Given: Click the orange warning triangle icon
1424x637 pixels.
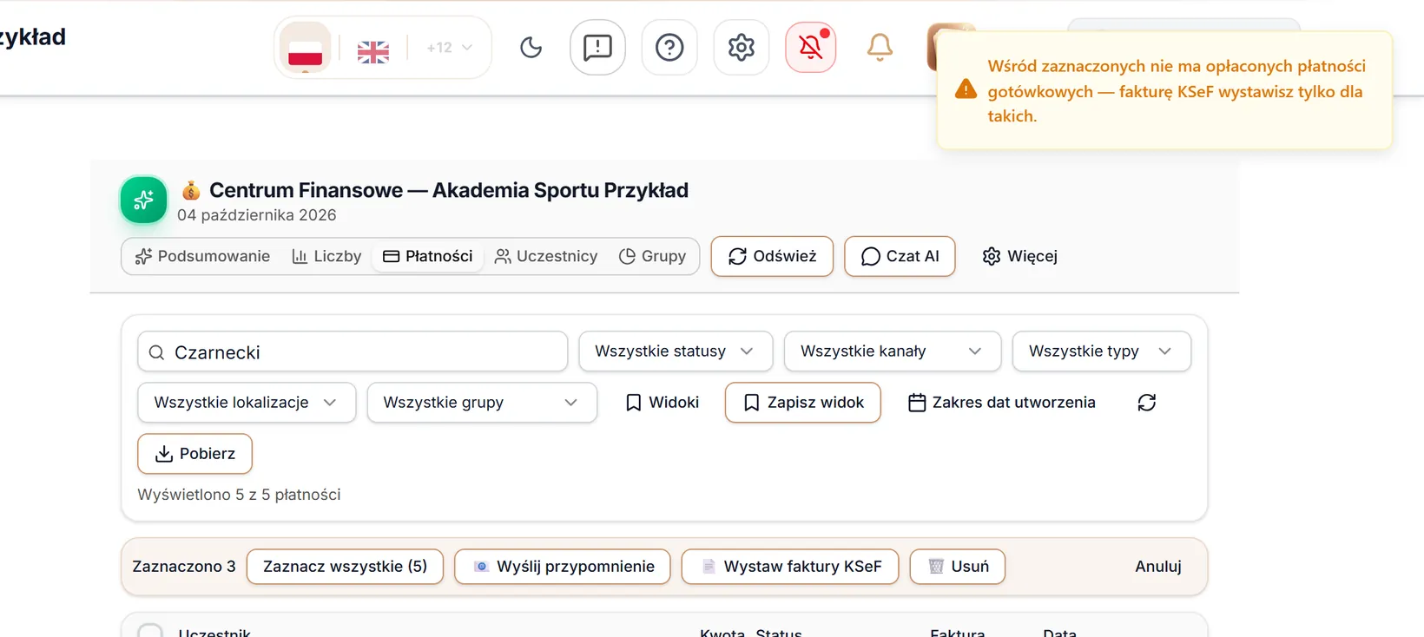Looking at the screenshot, I should pyautogui.click(x=966, y=89).
